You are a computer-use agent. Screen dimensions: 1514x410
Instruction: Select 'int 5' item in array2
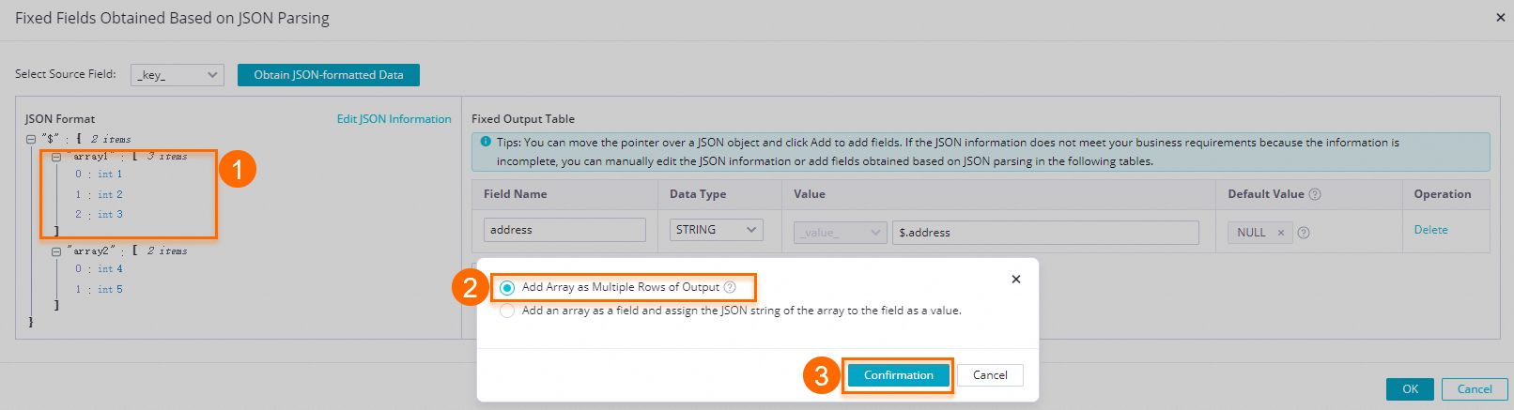[110, 290]
